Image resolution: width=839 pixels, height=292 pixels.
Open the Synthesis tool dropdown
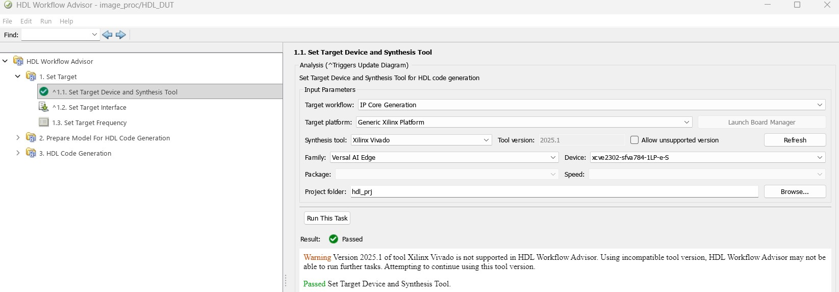pos(421,140)
